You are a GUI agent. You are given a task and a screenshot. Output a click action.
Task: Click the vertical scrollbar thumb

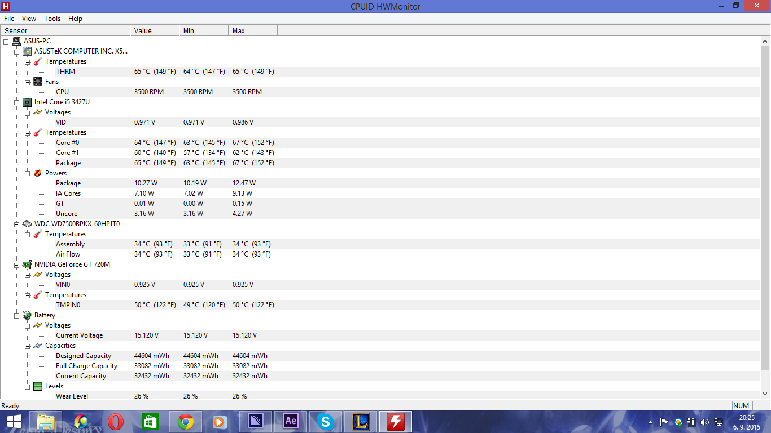click(765, 209)
